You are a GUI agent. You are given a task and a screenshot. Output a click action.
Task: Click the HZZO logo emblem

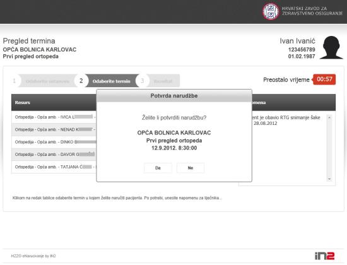(271, 11)
